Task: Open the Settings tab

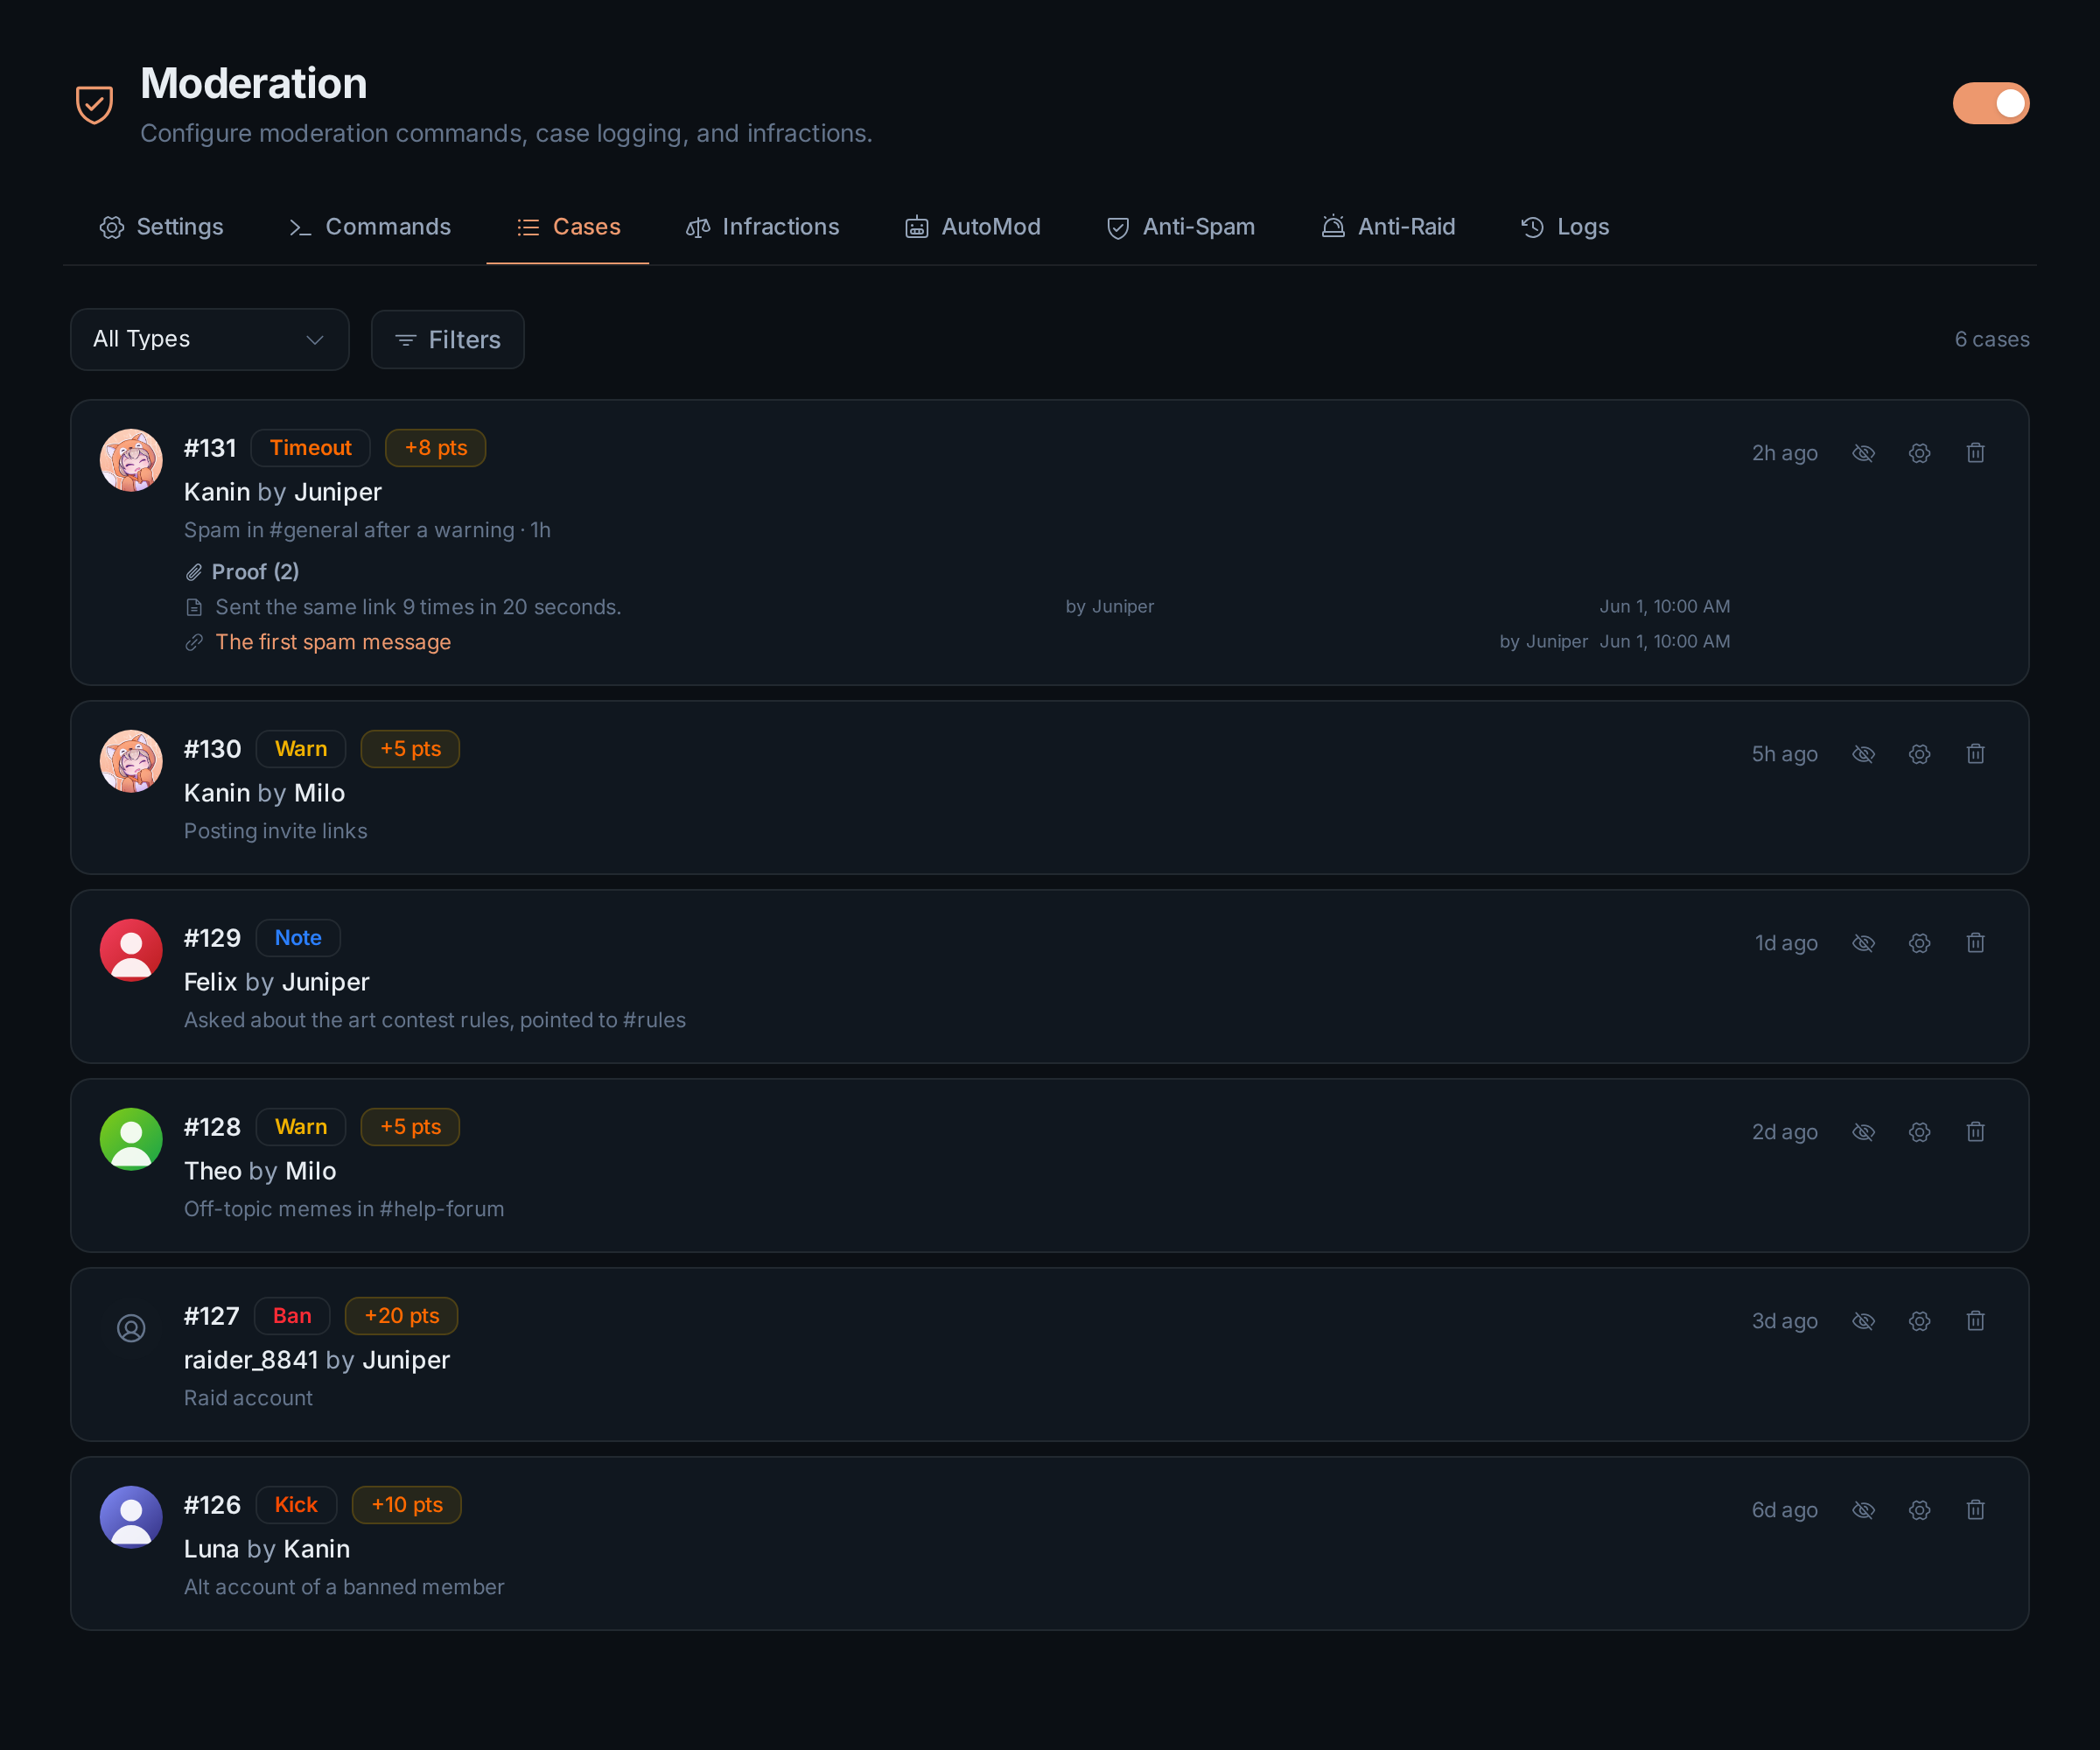Action: [161, 227]
